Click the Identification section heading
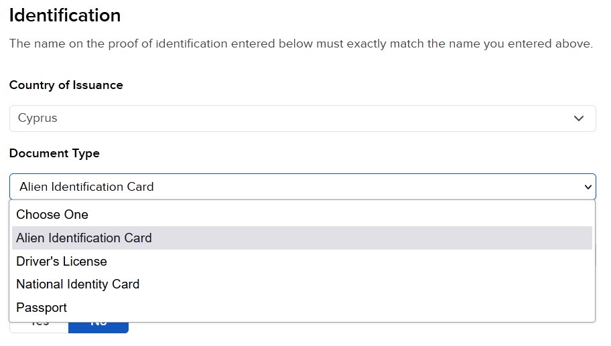 pyautogui.click(x=65, y=15)
